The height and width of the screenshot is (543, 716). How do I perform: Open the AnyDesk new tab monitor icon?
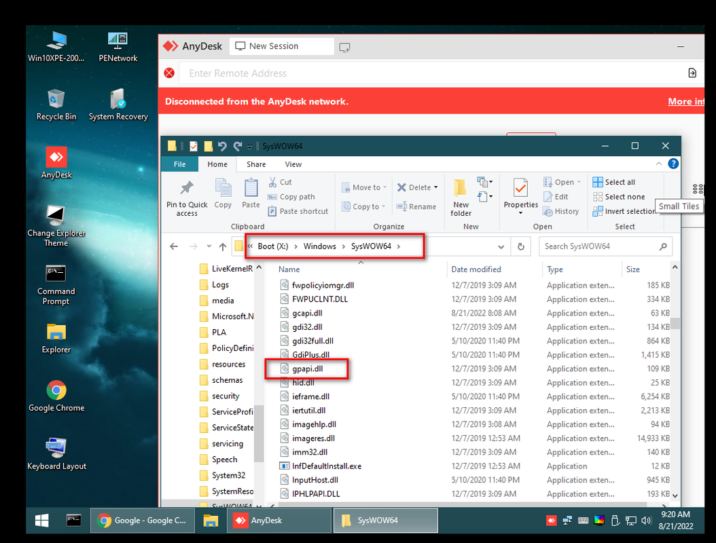(345, 47)
